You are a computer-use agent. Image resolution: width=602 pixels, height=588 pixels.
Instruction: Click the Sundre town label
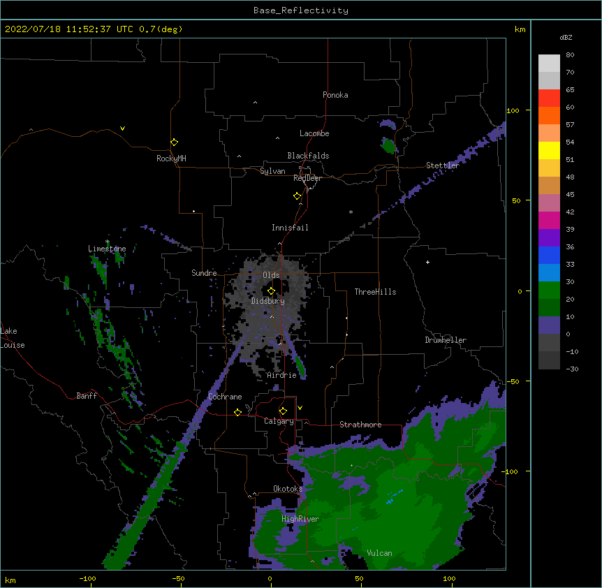point(204,273)
